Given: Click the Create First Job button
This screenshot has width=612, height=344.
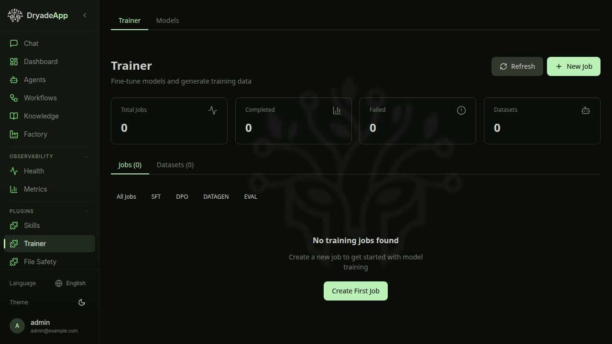Looking at the screenshot, I should click(355, 291).
